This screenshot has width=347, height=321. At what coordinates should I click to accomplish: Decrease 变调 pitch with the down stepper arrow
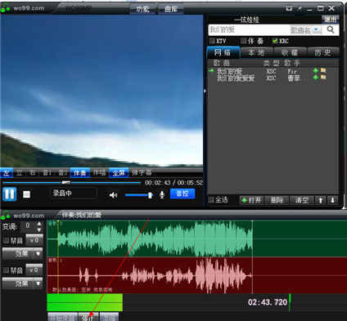(39, 230)
